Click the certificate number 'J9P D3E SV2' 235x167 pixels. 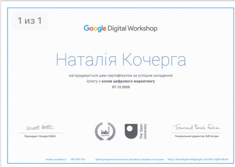78,159
